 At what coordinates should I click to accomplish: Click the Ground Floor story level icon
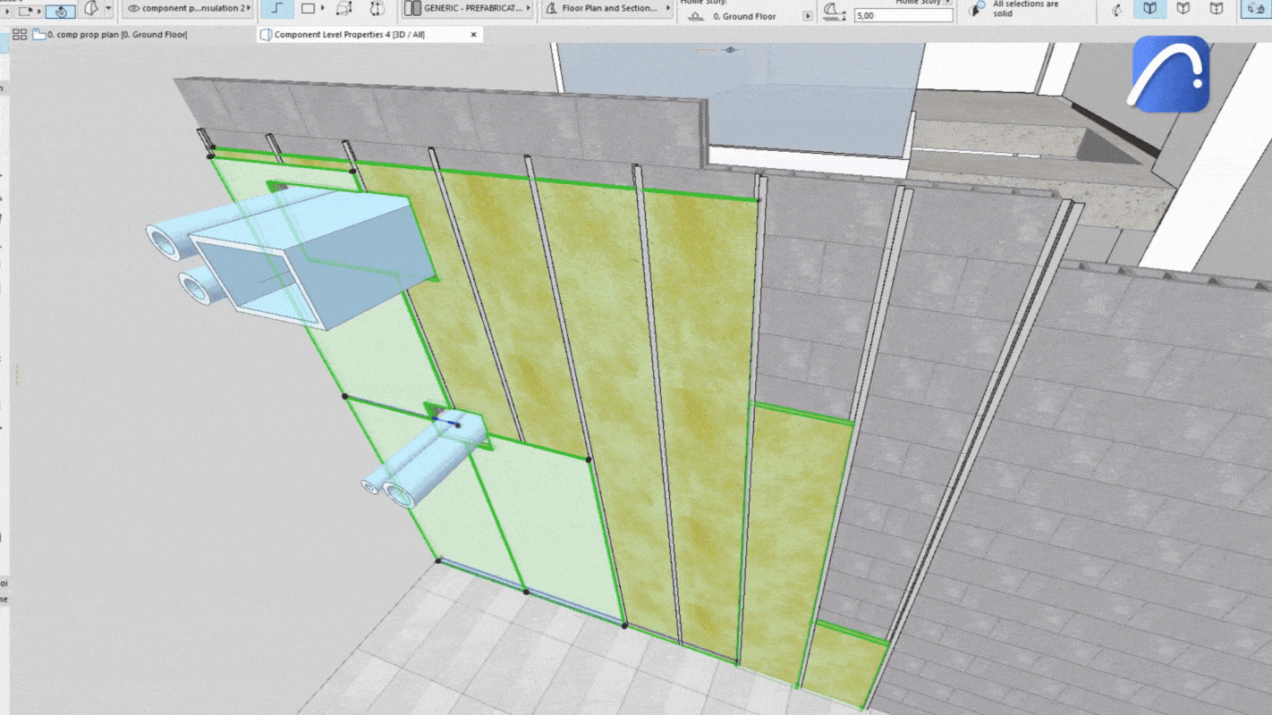point(697,16)
